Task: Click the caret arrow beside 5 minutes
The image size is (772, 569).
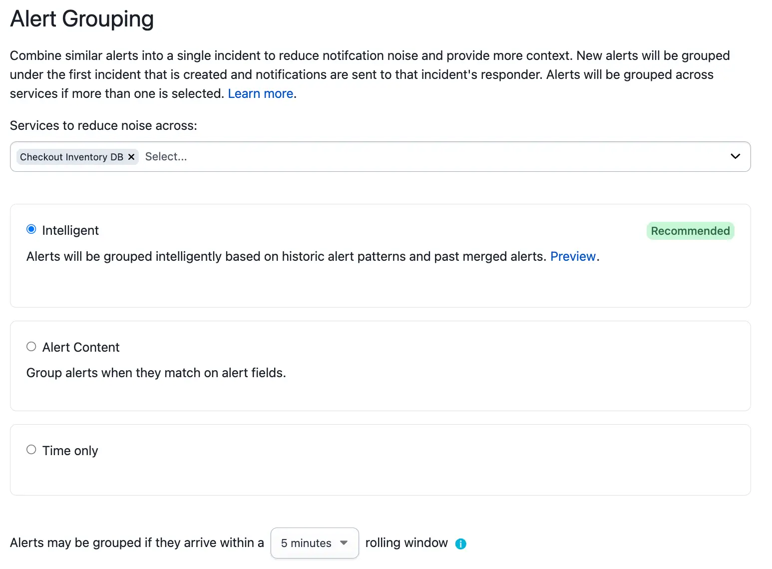Action: (x=344, y=543)
